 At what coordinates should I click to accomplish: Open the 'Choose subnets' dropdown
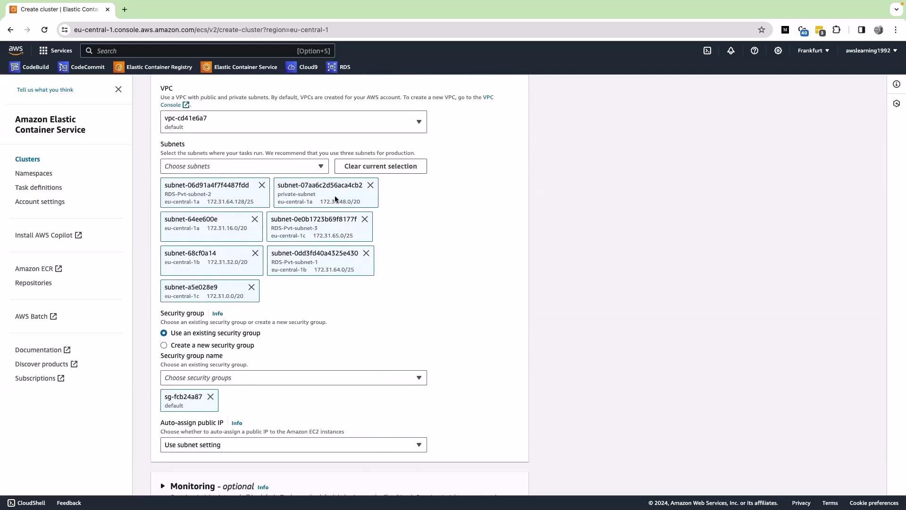pos(244,166)
